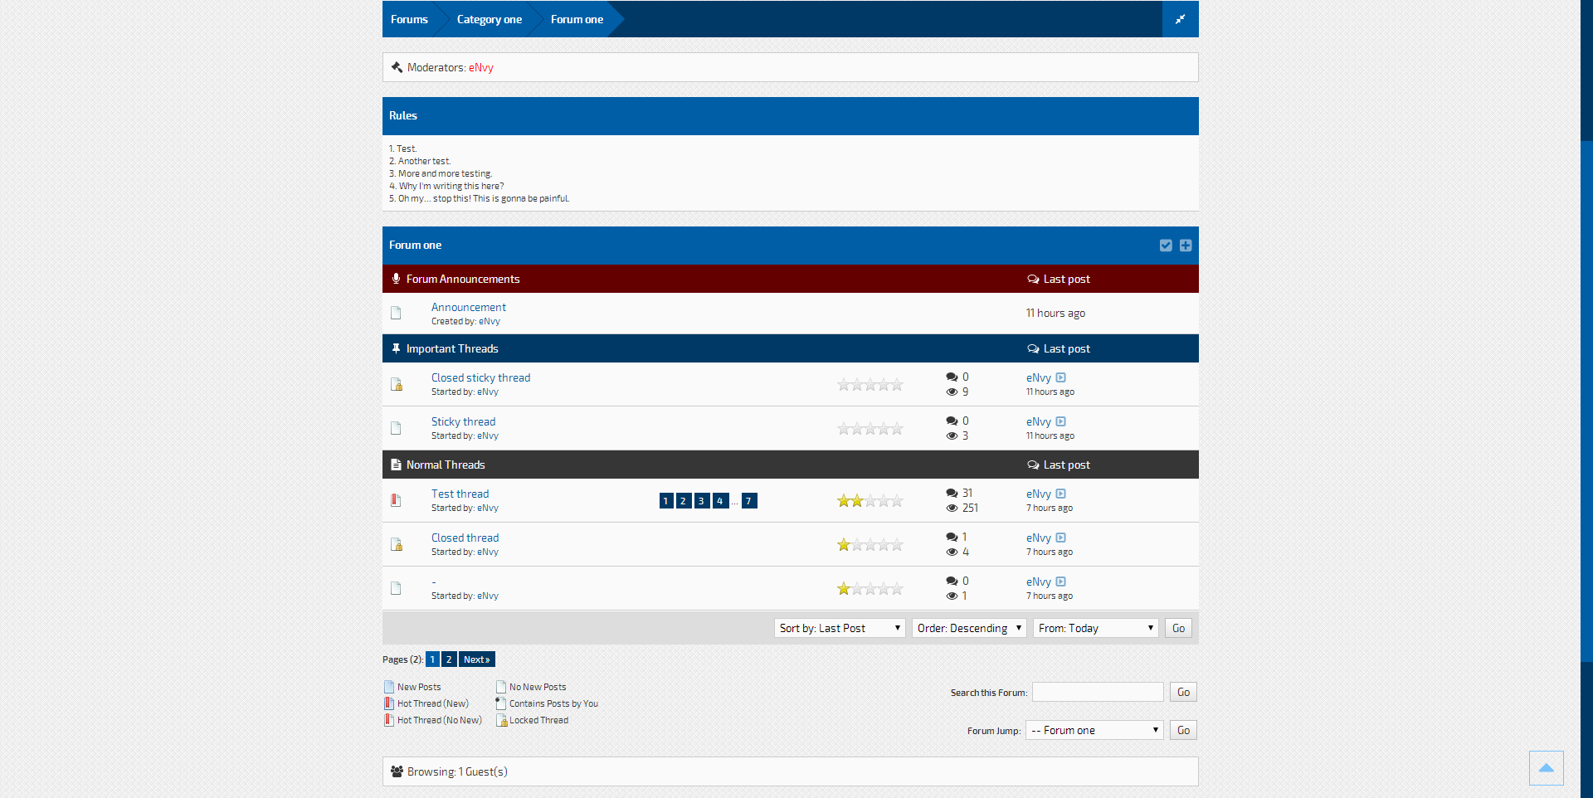Expand the Forum Jump dropdown
Image resolution: width=1593 pixels, height=798 pixels.
pos(1094,730)
